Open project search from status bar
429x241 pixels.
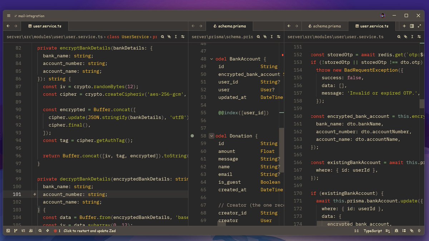pyautogui.click(x=40, y=231)
